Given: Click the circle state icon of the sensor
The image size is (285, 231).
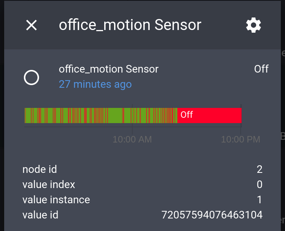Looking at the screenshot, I should (x=31, y=78).
